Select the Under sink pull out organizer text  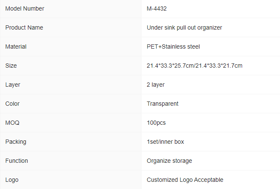[x=184, y=28]
